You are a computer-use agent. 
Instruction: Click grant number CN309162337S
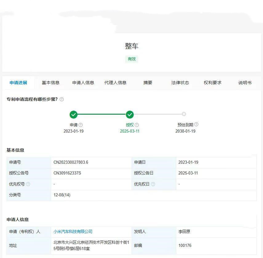[x=67, y=173]
